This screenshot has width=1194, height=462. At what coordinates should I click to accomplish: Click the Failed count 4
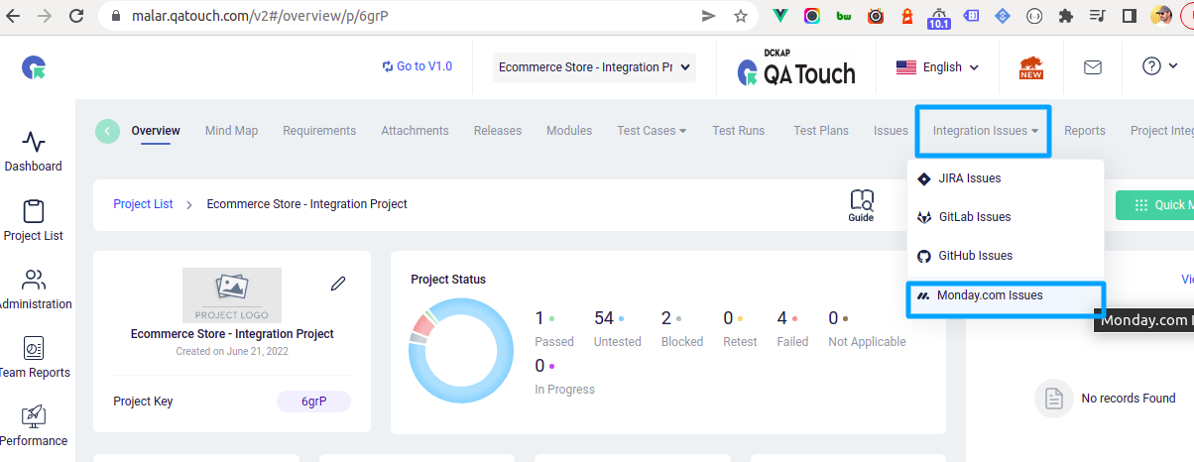click(782, 318)
